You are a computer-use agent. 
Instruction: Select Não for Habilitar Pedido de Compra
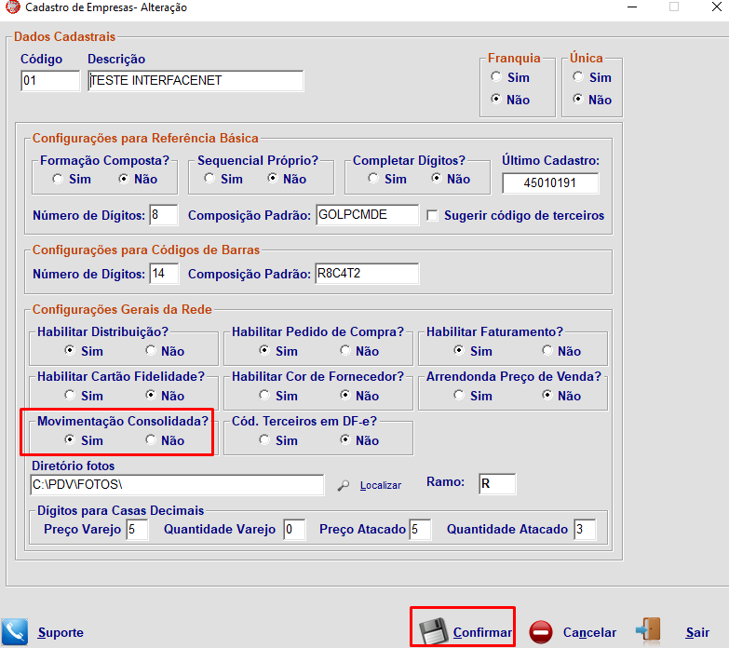point(344,350)
